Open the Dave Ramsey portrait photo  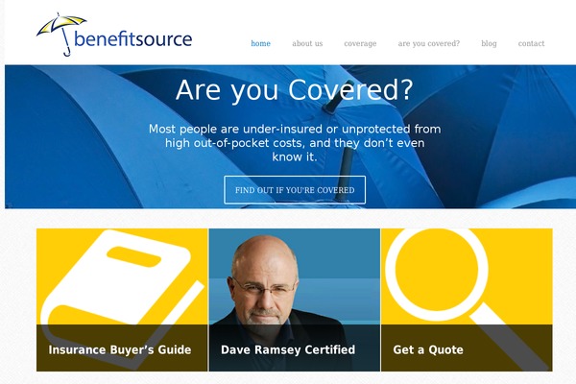point(295,300)
